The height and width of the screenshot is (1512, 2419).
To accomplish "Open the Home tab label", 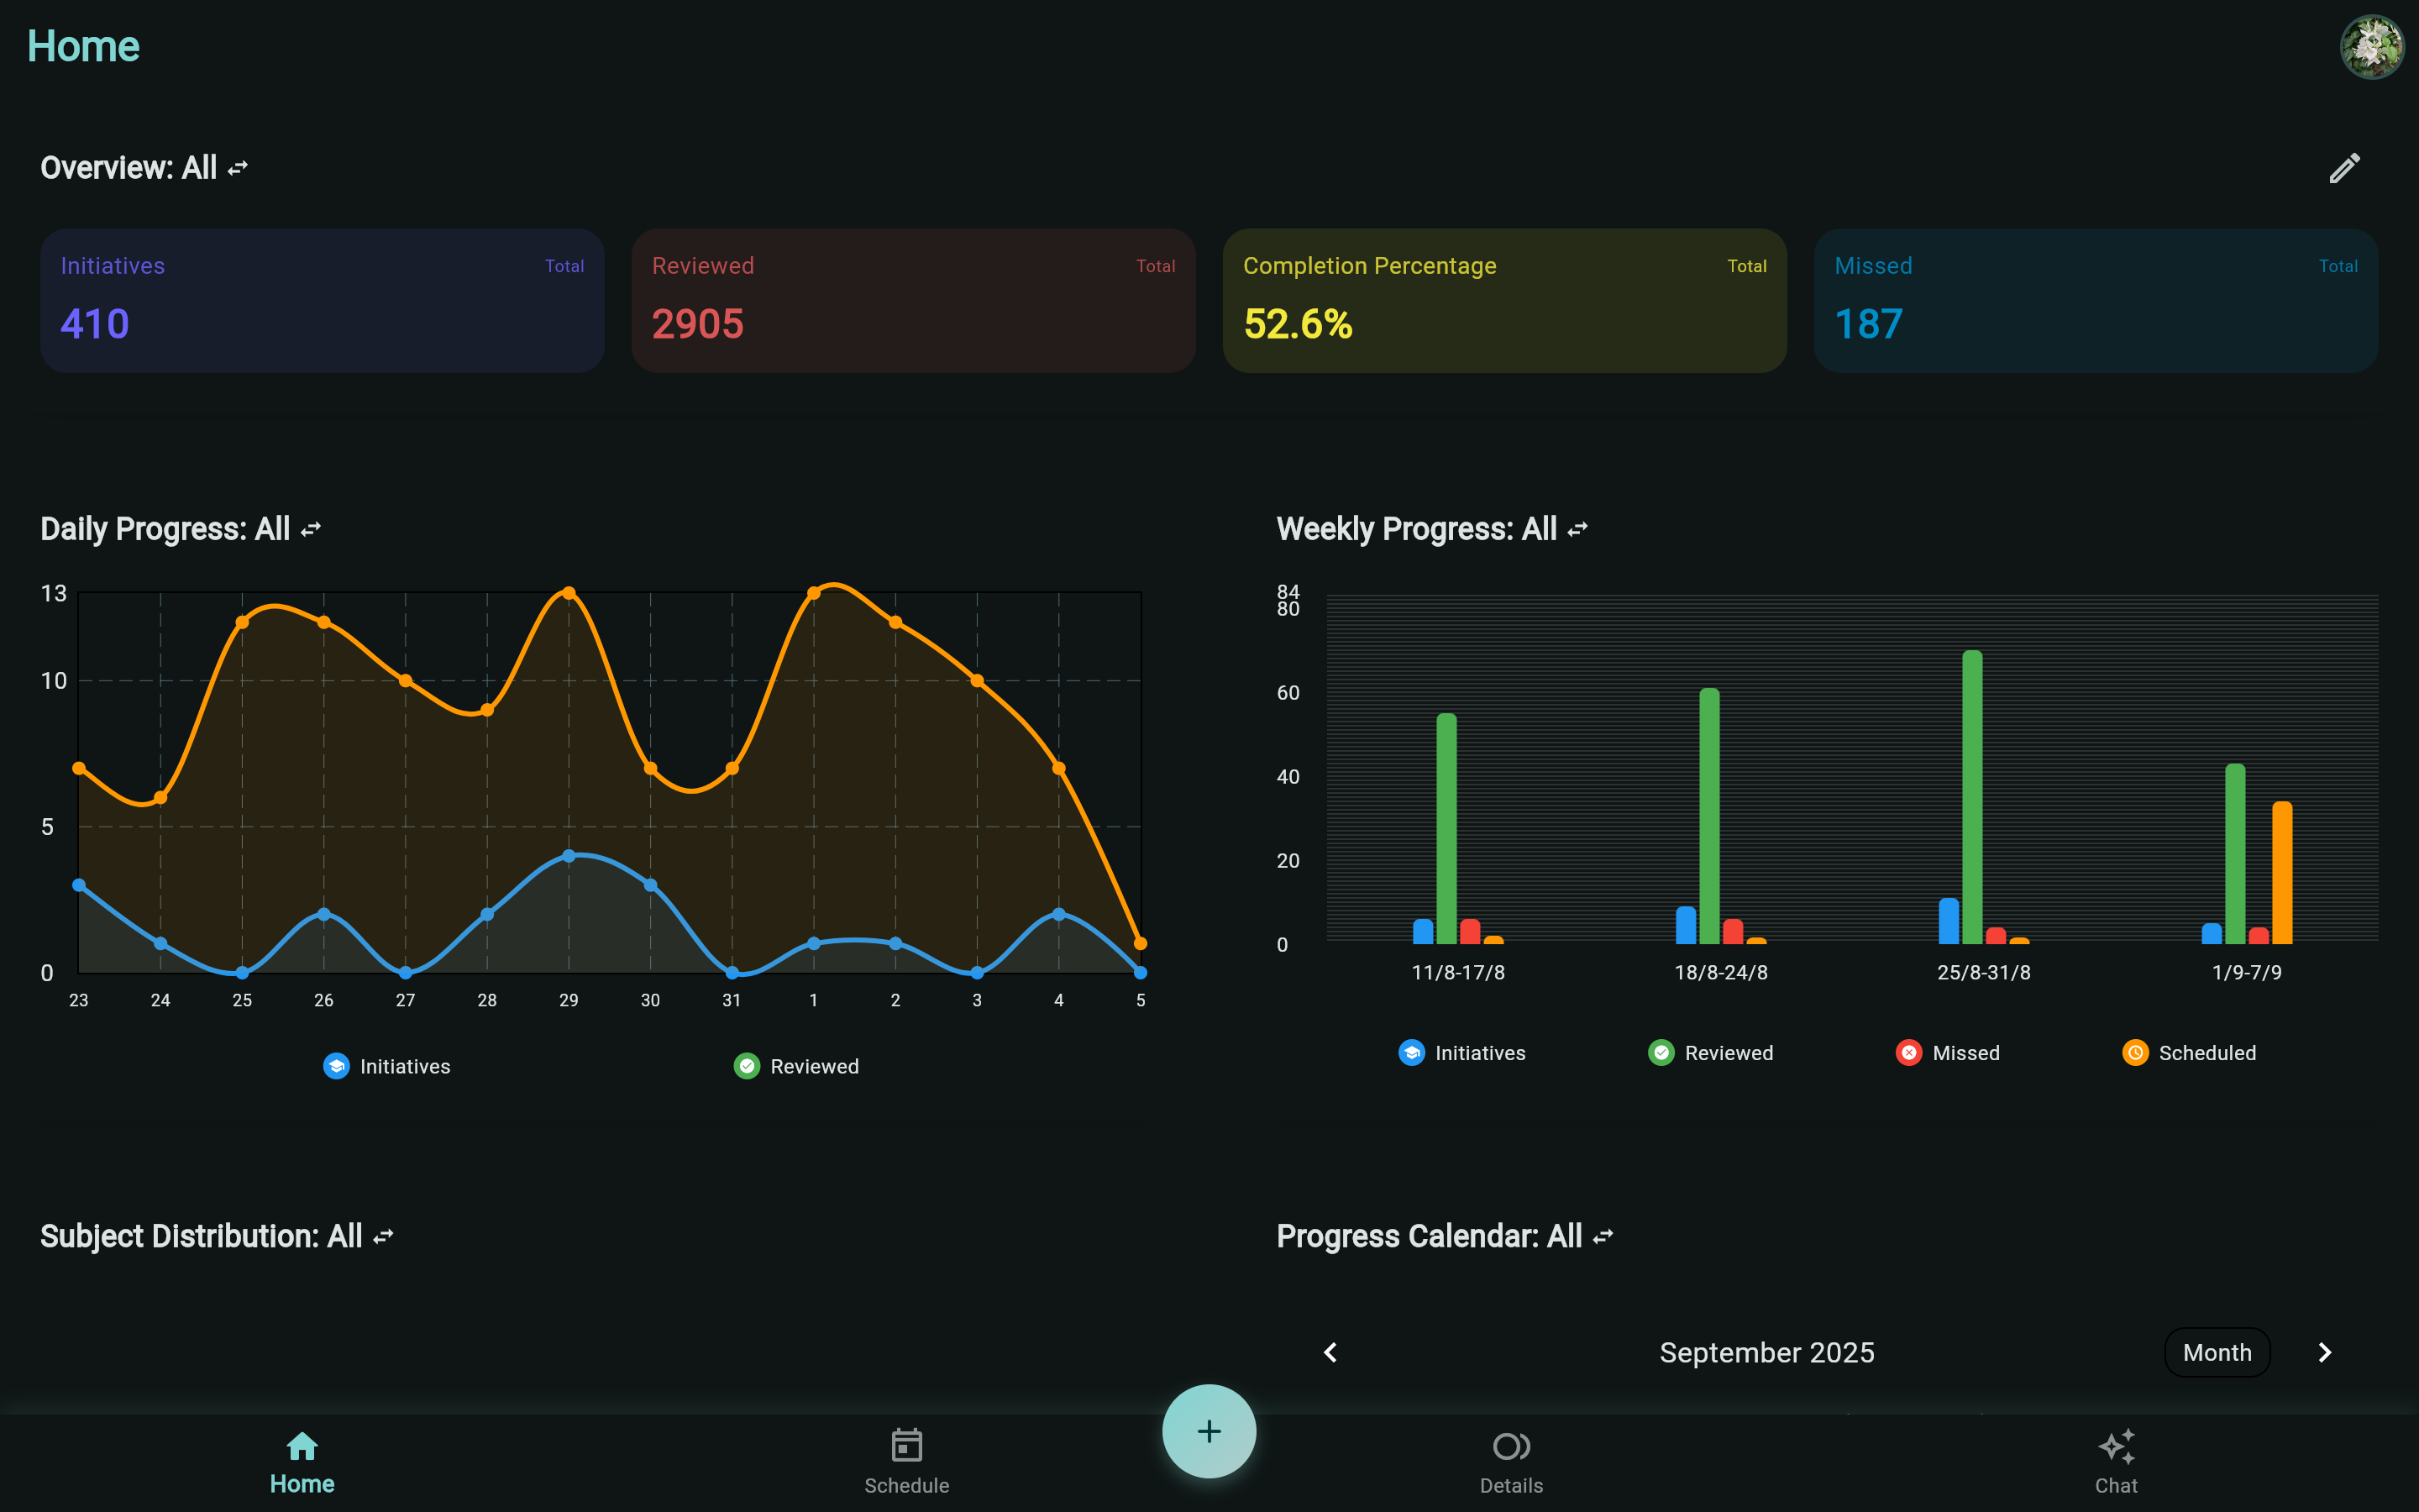I will point(302,1484).
